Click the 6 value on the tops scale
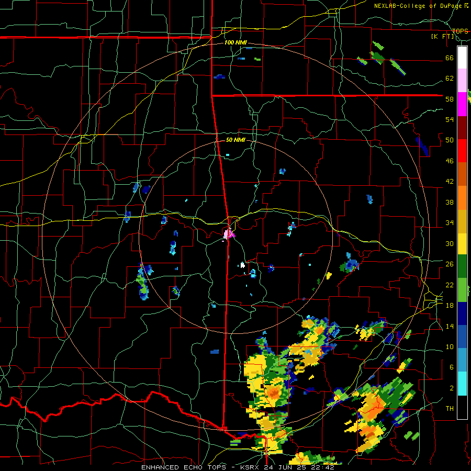This screenshot has width=471, height=471. (452, 367)
